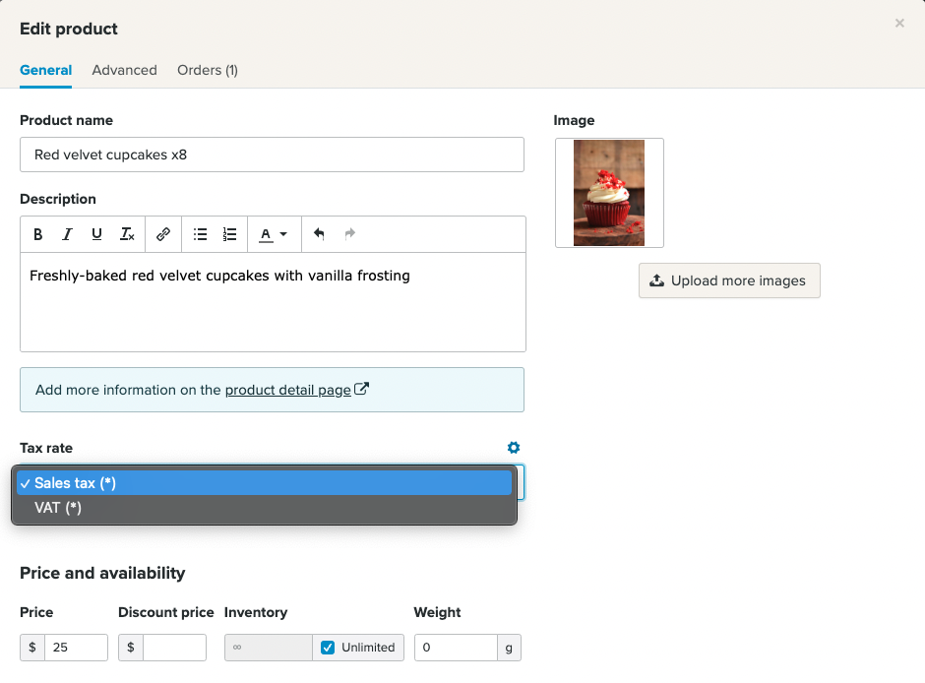Click the red velvet cupcake image thumbnail
925x683 pixels.
click(x=609, y=193)
